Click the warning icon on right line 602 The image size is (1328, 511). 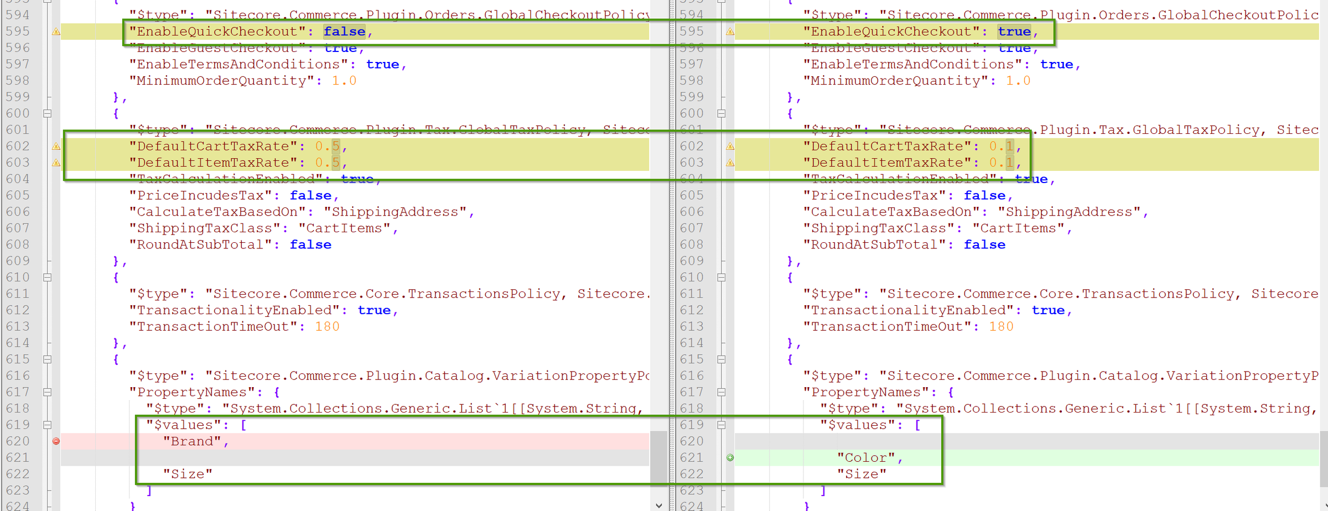point(730,147)
